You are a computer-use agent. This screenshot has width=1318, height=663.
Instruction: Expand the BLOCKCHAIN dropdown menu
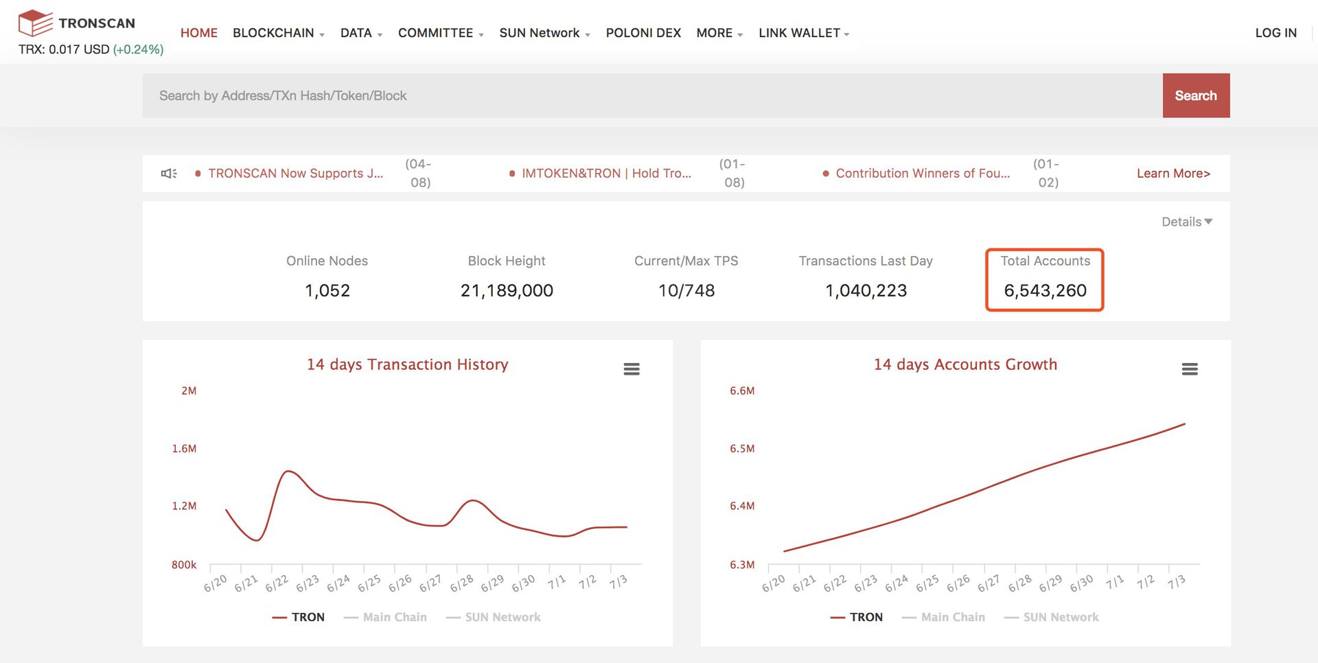click(x=279, y=33)
